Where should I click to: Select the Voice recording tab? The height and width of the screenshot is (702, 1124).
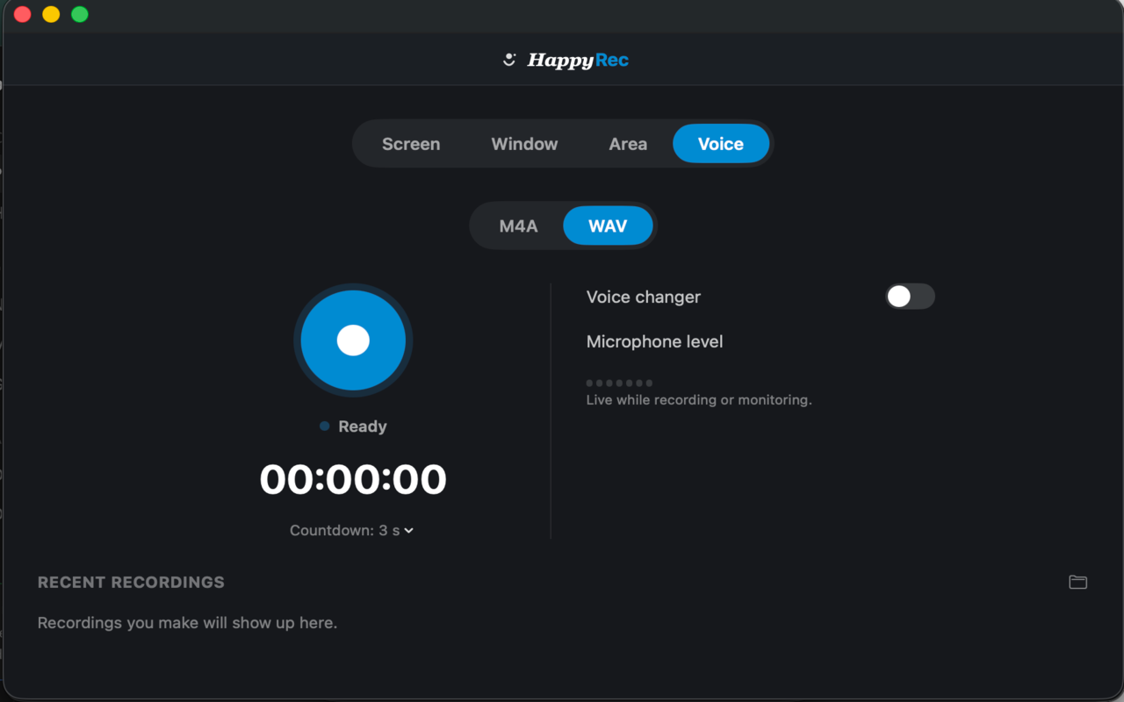tap(721, 144)
